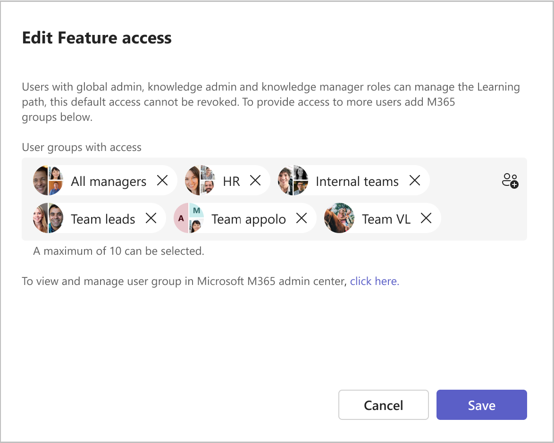Remove the Team leads group

coord(151,218)
